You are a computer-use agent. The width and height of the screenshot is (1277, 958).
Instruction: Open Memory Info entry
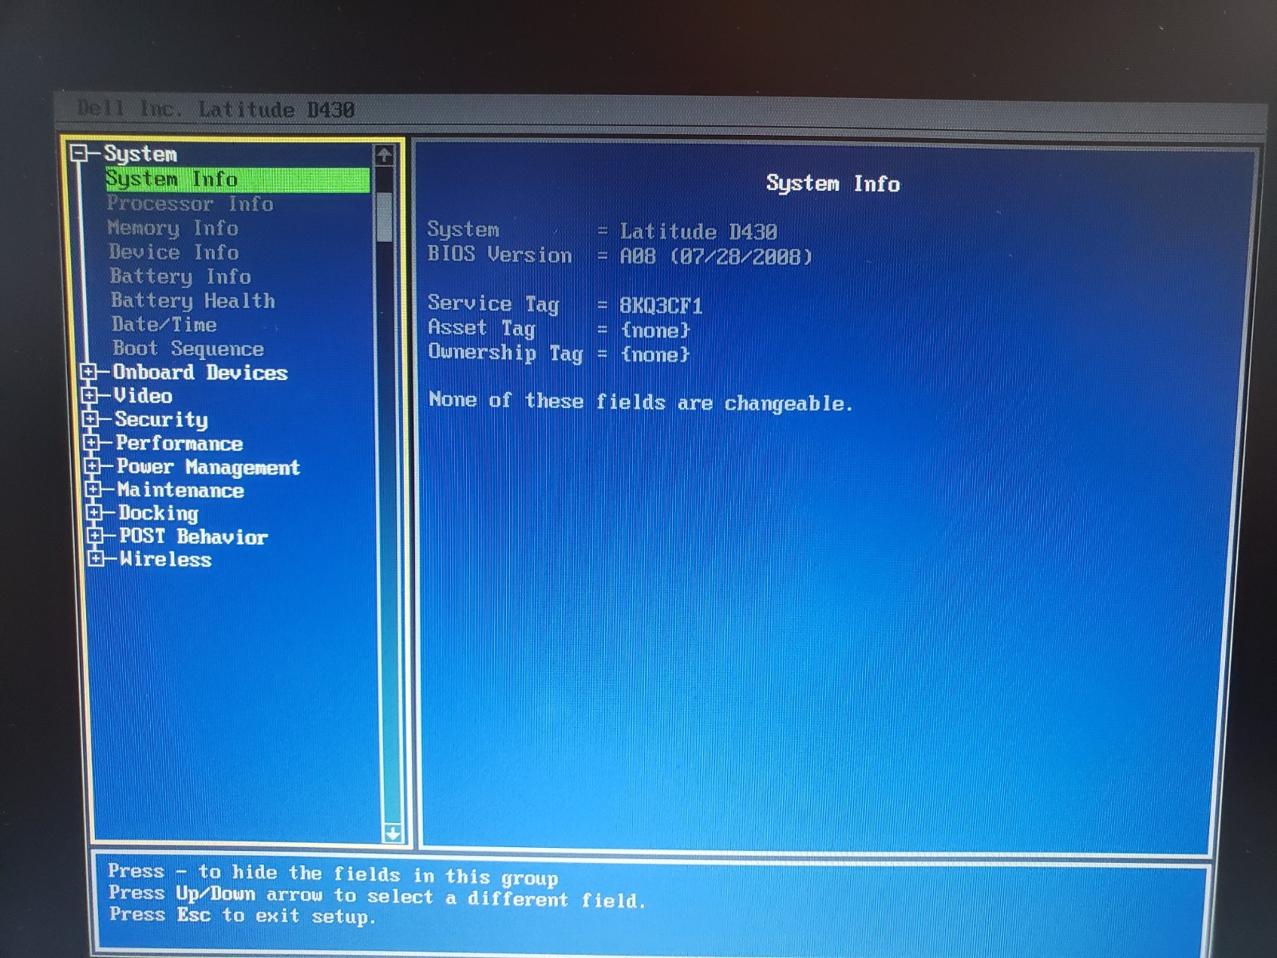[x=173, y=228]
